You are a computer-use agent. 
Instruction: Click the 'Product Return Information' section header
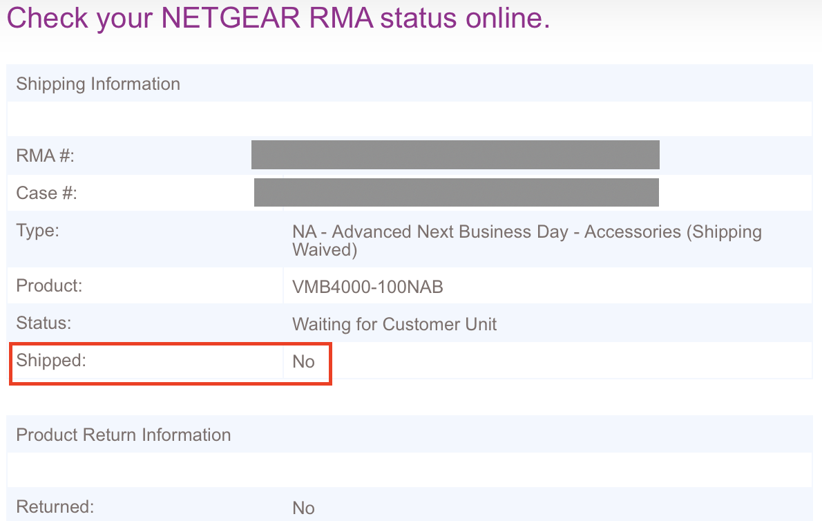pos(123,435)
